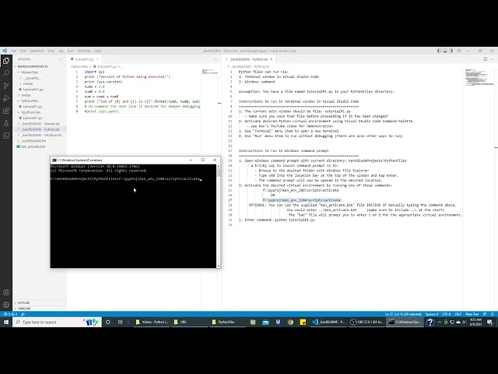The width and height of the screenshot is (498, 374).
Task: Click the VS Code logo in title bar
Action: click(x=5, y=51)
